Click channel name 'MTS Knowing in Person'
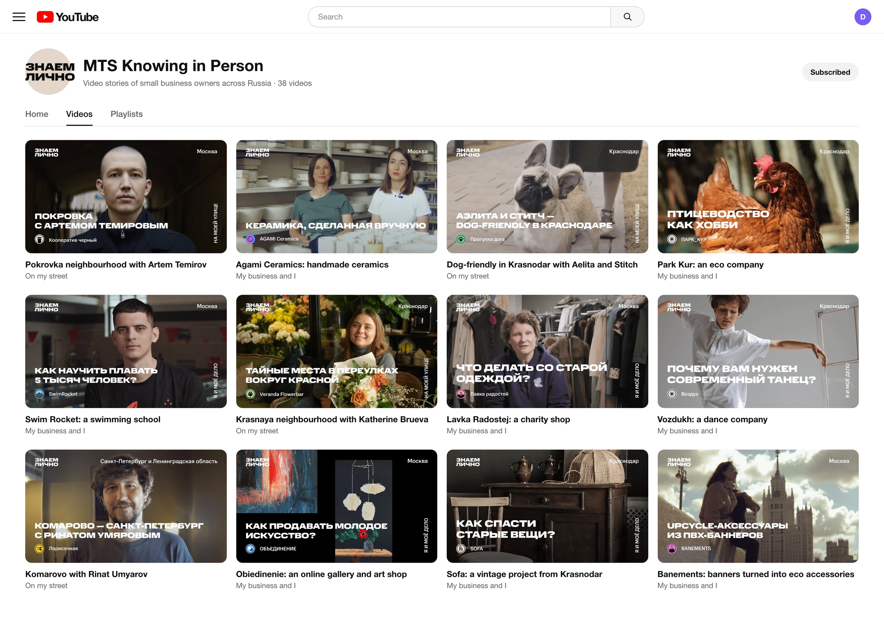The image size is (884, 636). click(x=173, y=66)
